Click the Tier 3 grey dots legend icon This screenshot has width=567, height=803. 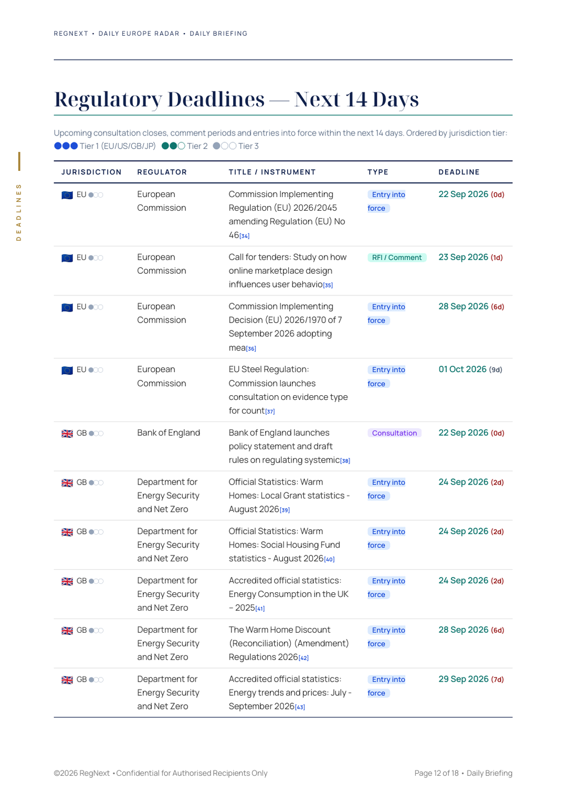[225, 146]
